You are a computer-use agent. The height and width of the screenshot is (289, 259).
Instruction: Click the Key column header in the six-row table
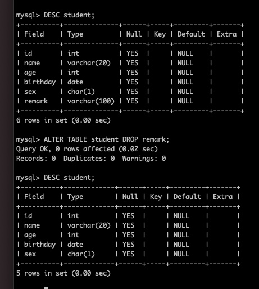160,34
